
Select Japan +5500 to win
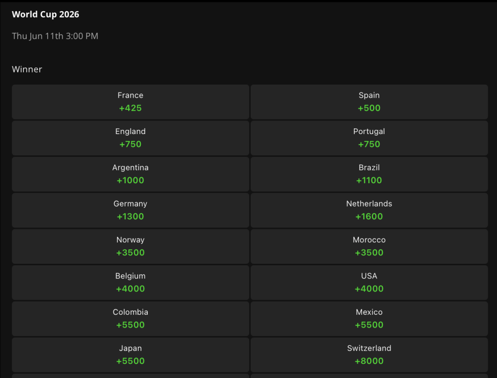tap(130, 355)
